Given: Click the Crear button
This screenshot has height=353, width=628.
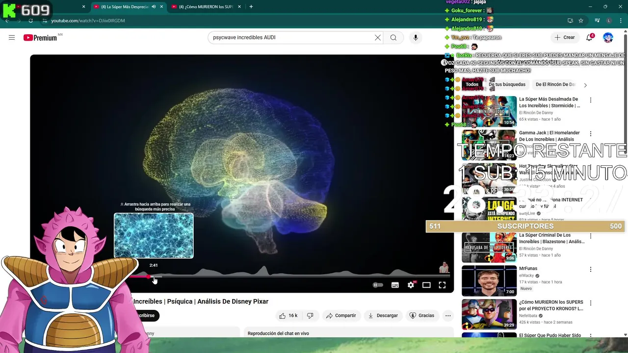Looking at the screenshot, I should [565, 37].
